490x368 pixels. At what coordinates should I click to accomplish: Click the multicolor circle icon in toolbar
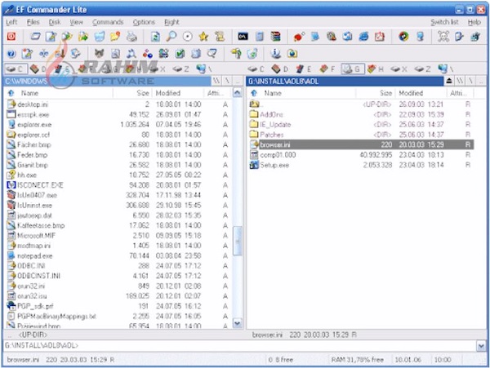click(403, 37)
